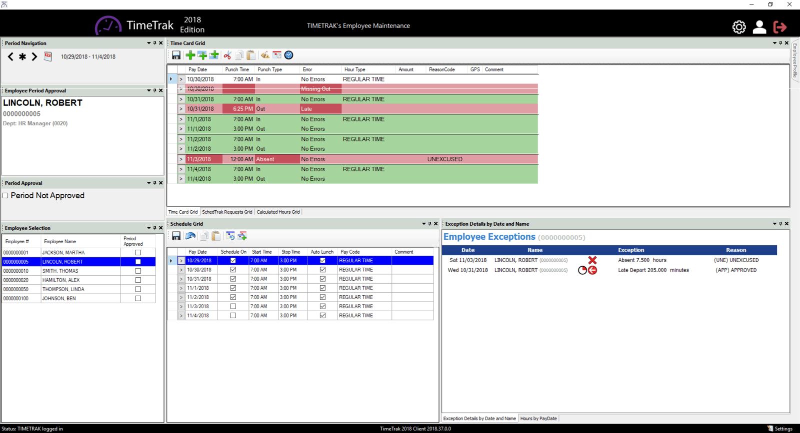This screenshot has width=800, height=433.
Task: Expand the 11/3/2018 Absent row
Action: (x=181, y=159)
